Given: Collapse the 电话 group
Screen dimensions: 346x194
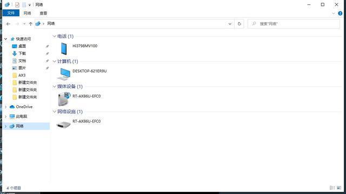Looking at the screenshot, I should [x=54, y=36].
